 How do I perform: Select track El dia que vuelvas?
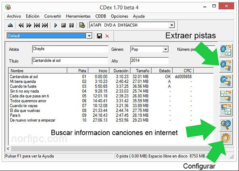(25, 111)
